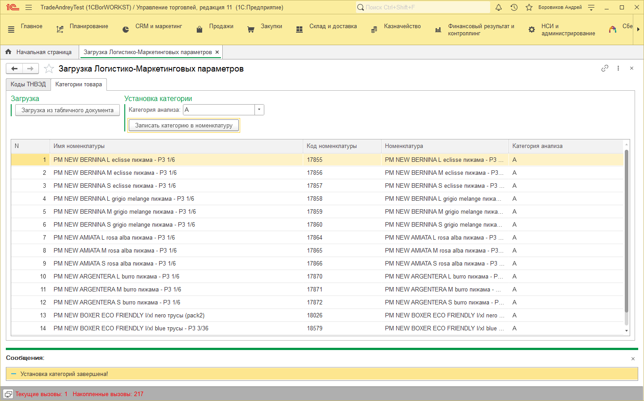Image resolution: width=644 pixels, height=401 pixels.
Task: Copy link to this form icon
Action: pyautogui.click(x=605, y=68)
